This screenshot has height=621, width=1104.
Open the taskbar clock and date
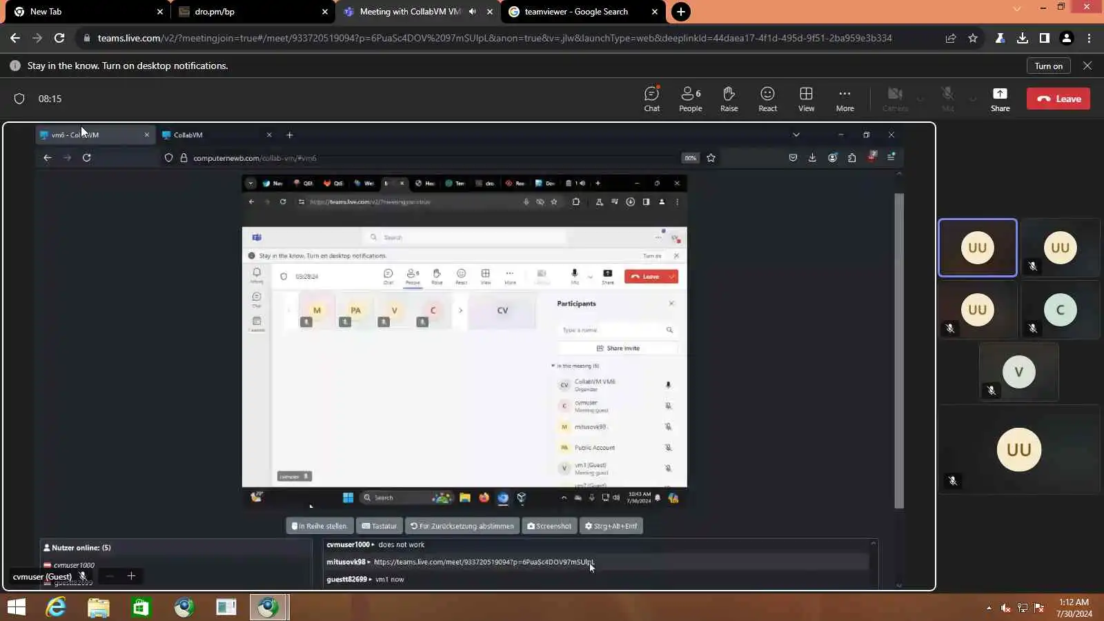tap(1074, 608)
